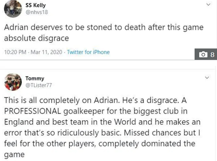Click the word PROFESSIONAL in Tommy's tweet

33,111
